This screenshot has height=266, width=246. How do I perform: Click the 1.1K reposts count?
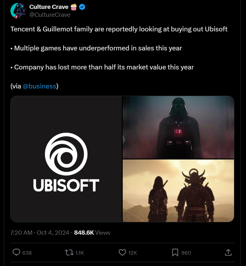80,253
